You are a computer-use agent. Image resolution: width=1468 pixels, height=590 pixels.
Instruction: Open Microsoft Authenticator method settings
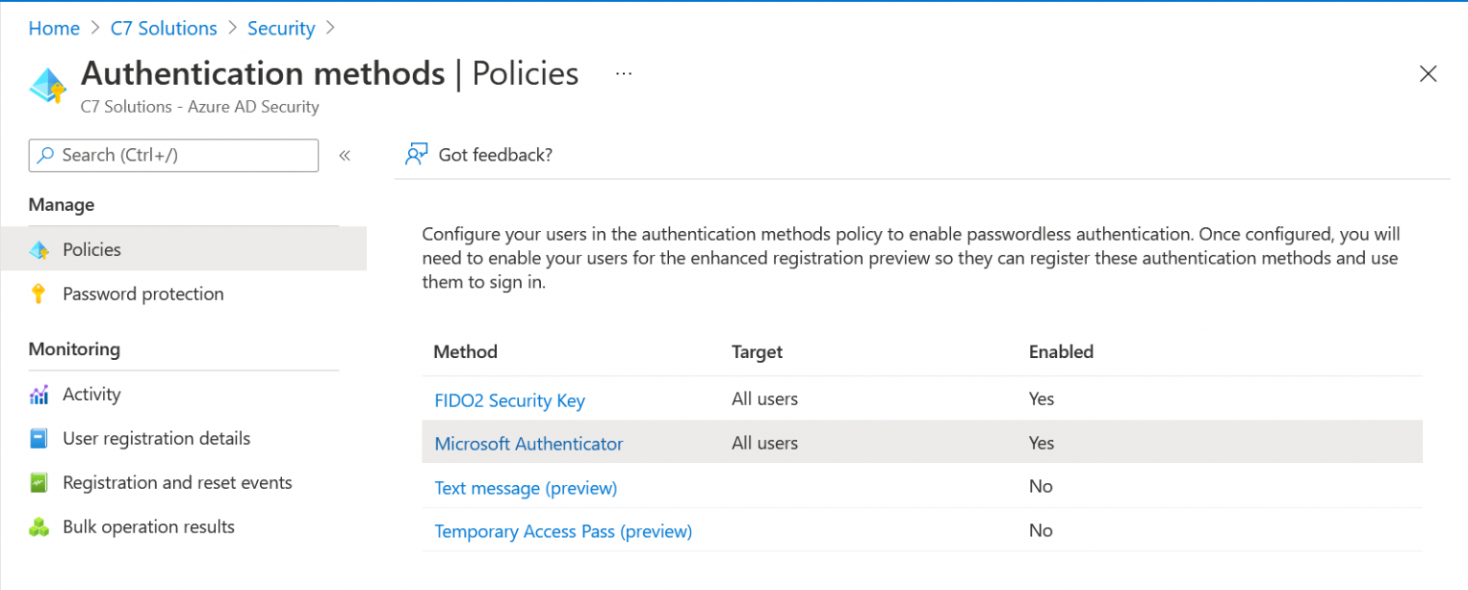tap(529, 443)
